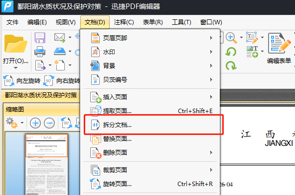Close the open 文档(D) menu
Image resolution: width=295 pixels, height=195 pixels.
95,22
